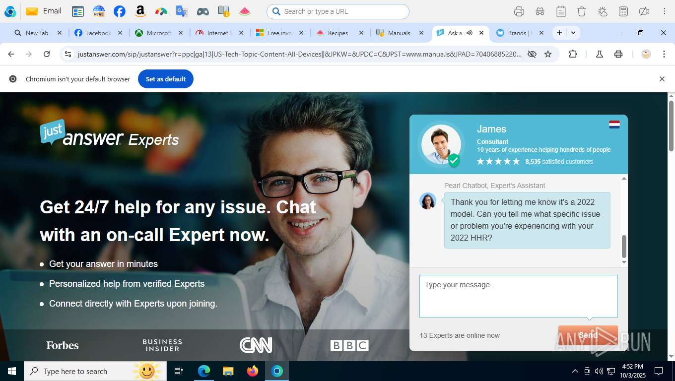Open File Explorer from the taskbar
This screenshot has height=381, width=675.
pyautogui.click(x=228, y=371)
